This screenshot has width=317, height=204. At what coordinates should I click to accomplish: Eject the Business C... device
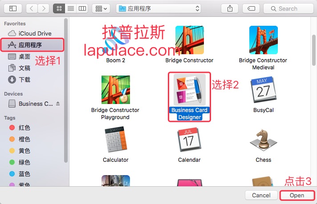click(58, 104)
